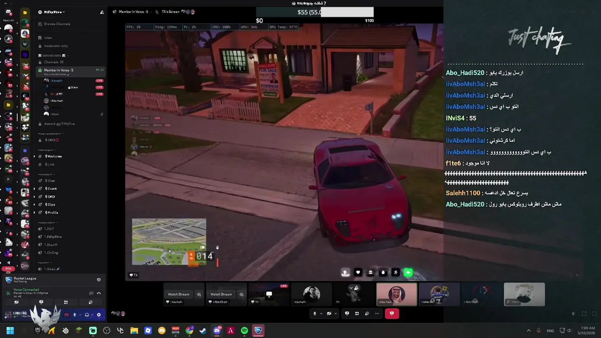Click share screen button in voice panel
The height and width of the screenshot is (338, 601).
tap(41, 302)
